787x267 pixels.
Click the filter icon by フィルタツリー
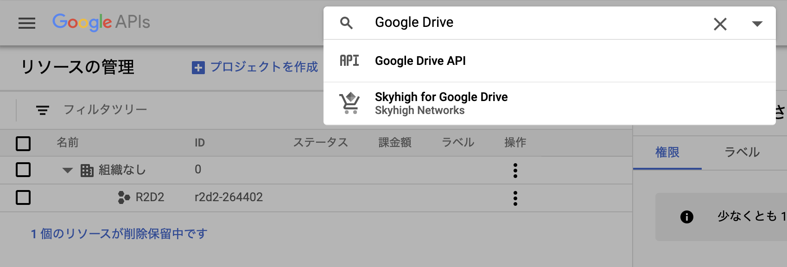pos(43,110)
